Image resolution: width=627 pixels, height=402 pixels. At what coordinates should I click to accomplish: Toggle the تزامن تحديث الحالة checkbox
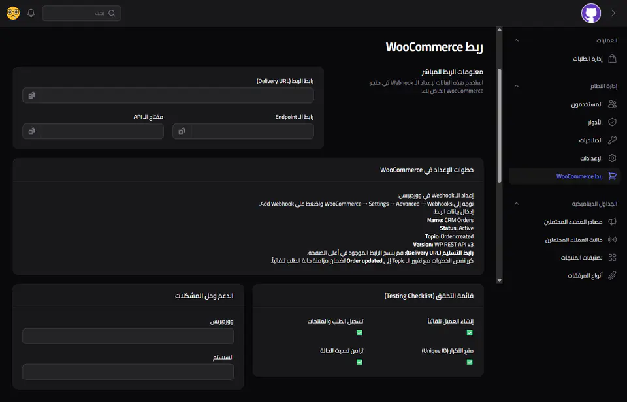point(359,362)
